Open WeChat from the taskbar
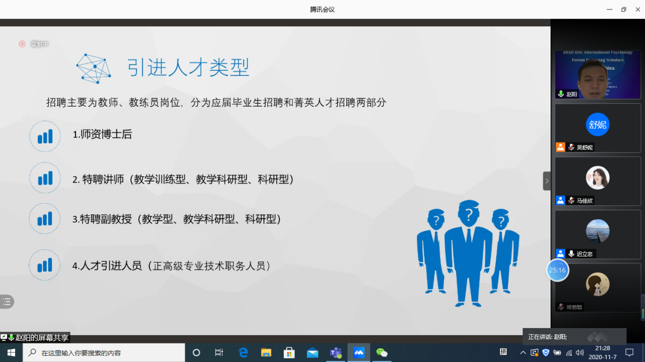Screen dimensions: 645x362 coord(382,353)
